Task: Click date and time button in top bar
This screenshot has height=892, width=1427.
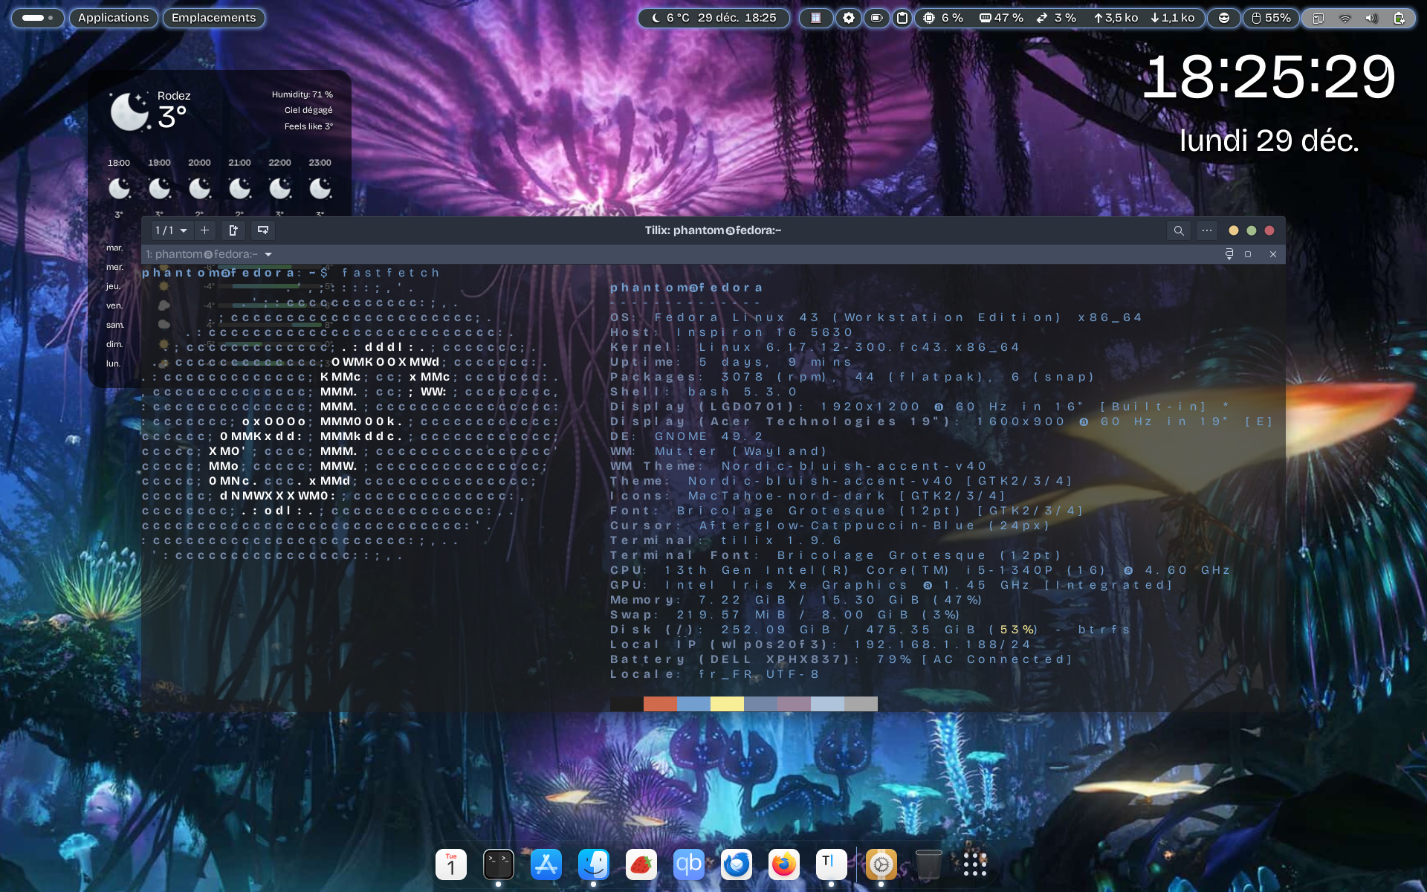Action: pos(736,18)
